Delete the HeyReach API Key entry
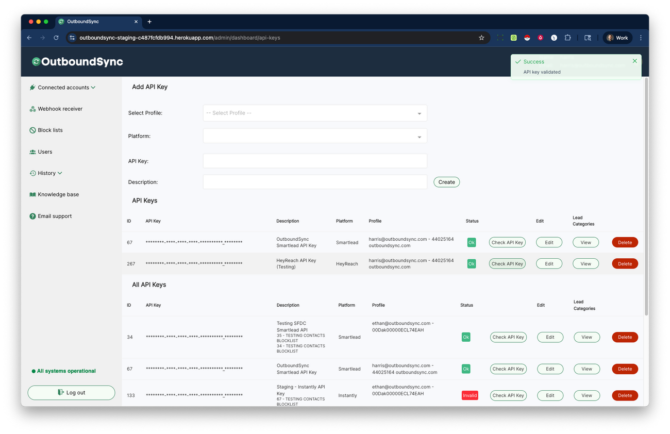The image size is (670, 434). [x=625, y=263]
